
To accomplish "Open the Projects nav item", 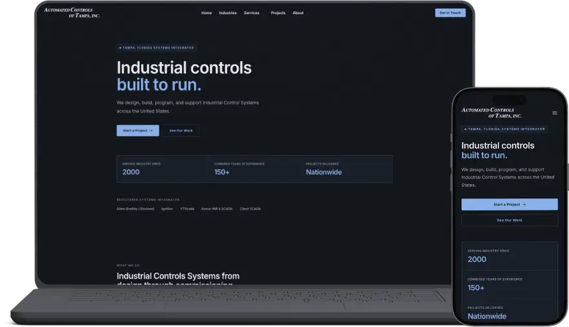I will (278, 13).
